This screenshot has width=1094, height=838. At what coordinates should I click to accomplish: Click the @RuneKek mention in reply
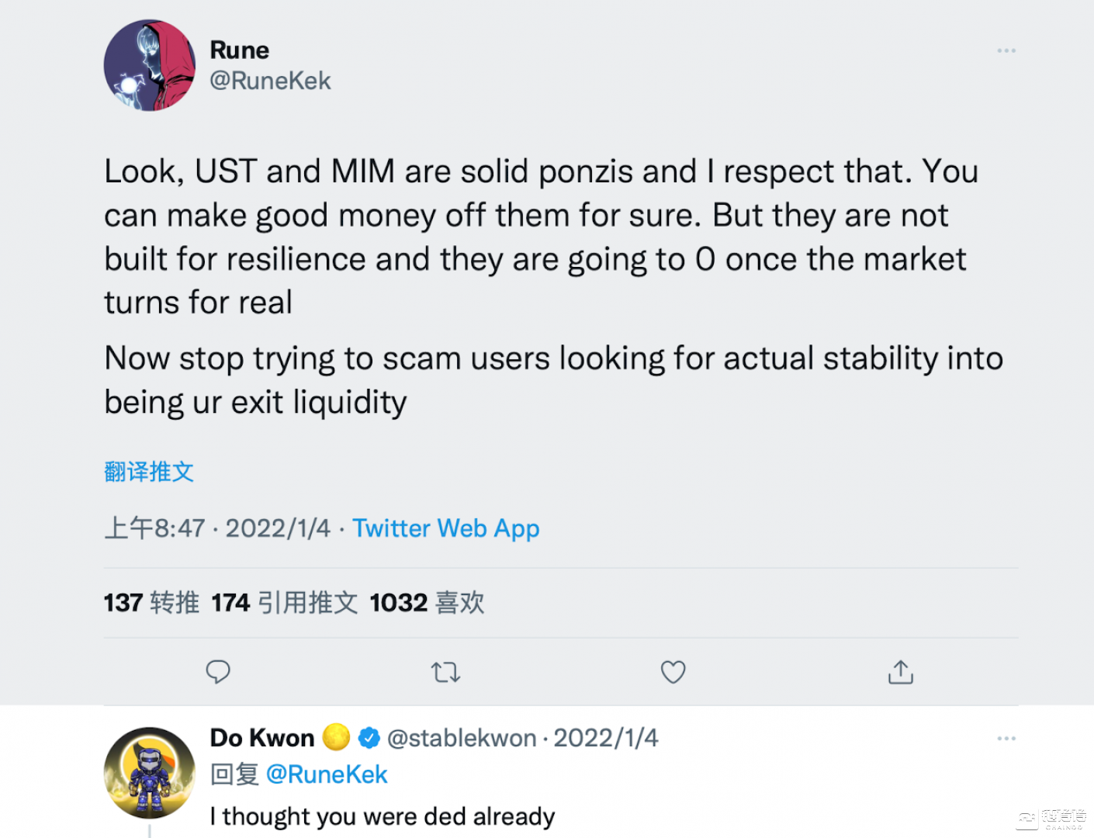327,774
